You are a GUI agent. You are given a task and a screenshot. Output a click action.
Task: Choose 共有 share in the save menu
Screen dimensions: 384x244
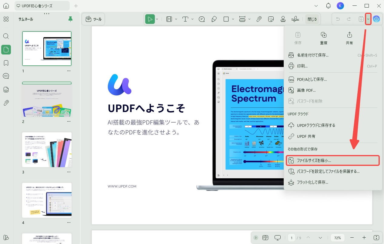tap(349, 38)
